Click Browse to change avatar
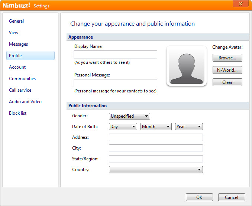Screen dimensions: 252x206 point(227,58)
